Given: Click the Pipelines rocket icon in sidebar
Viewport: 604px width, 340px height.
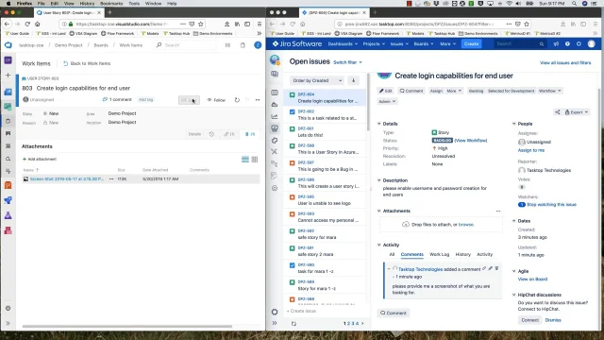Looking at the screenshot, I should coord(8,200).
